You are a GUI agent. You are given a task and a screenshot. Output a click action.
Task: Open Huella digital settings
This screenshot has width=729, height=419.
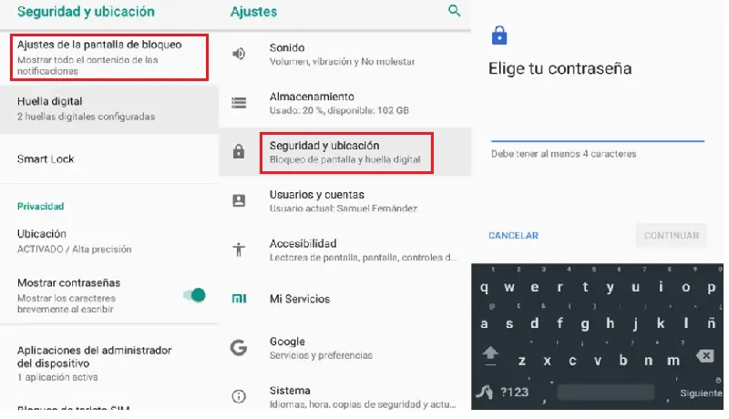click(x=109, y=109)
